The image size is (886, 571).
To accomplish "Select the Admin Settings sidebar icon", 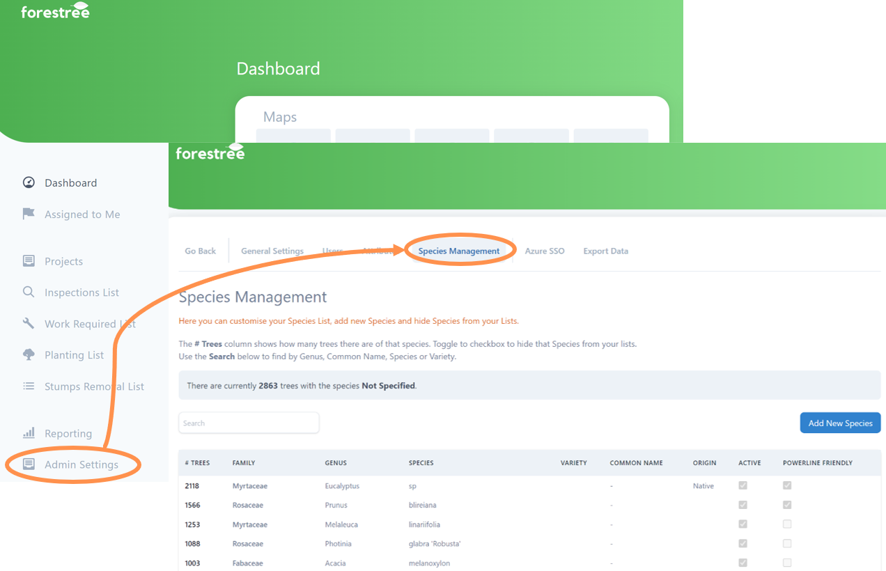I will tap(29, 464).
